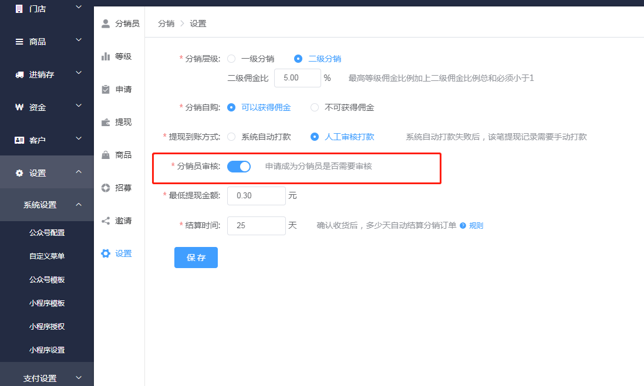The width and height of the screenshot is (644, 386).
Task: Click the 提现 label in submenu
Action: pyautogui.click(x=123, y=122)
